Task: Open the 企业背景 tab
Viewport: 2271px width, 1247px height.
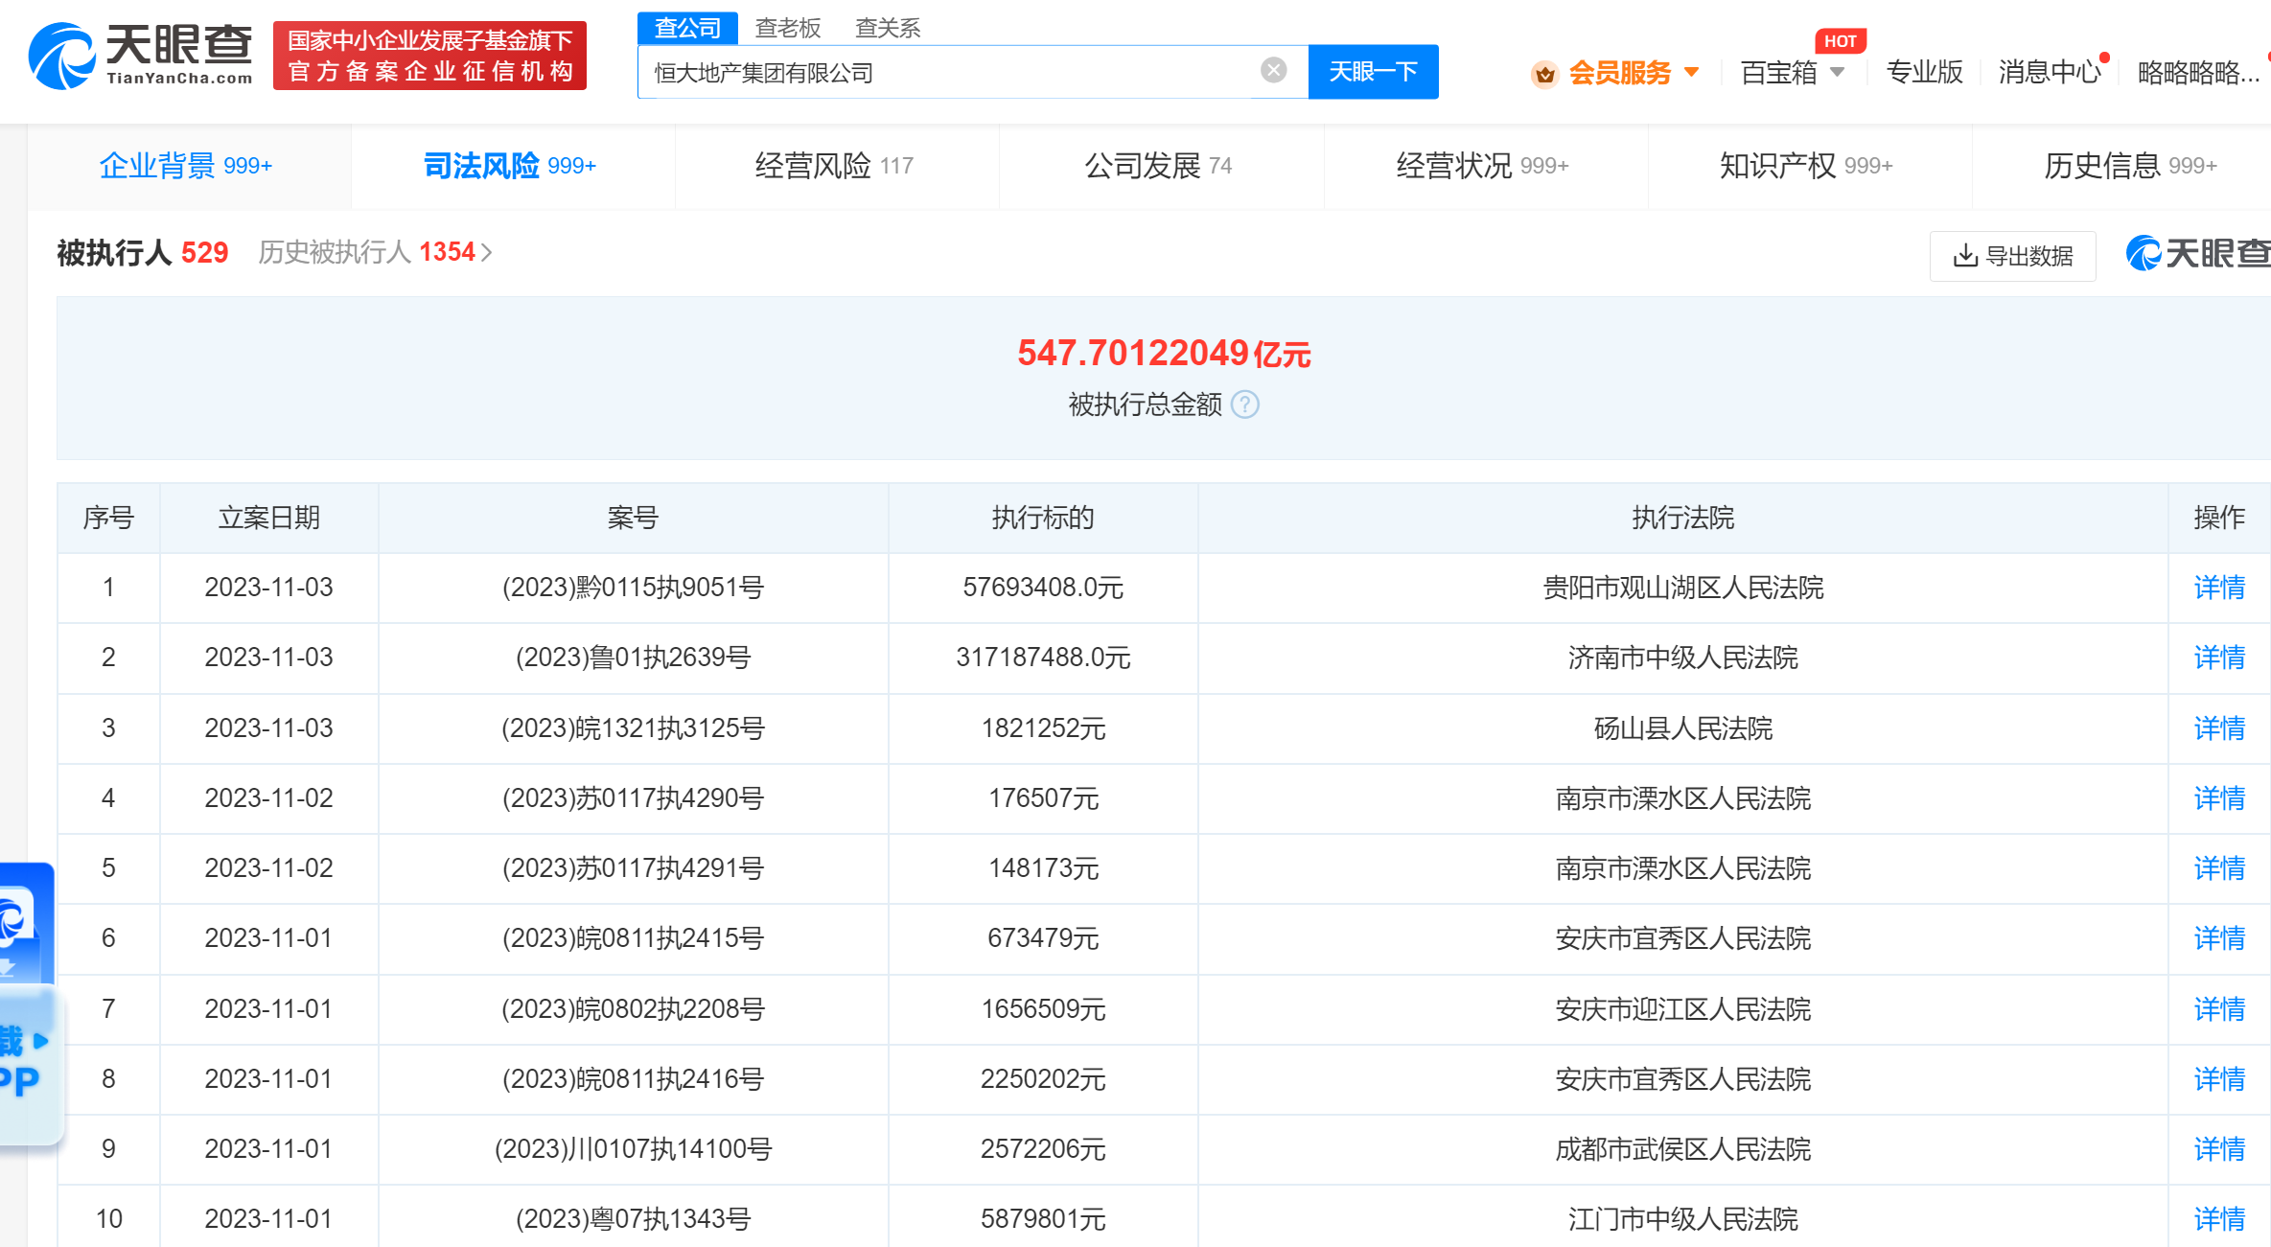Action: click(x=188, y=166)
